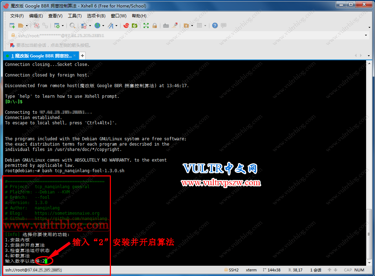Open the 选项卡(B) menu
Image resolution: width=375 pixels, height=276 pixels.
96,16
